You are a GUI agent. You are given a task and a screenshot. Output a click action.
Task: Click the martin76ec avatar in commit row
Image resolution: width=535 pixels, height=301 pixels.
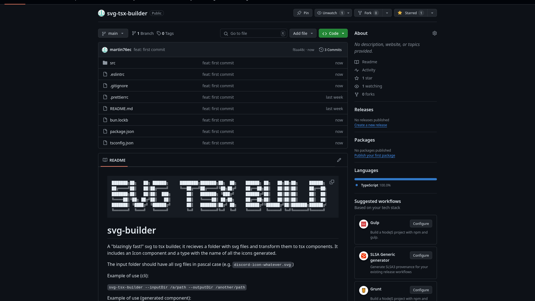coord(105,50)
